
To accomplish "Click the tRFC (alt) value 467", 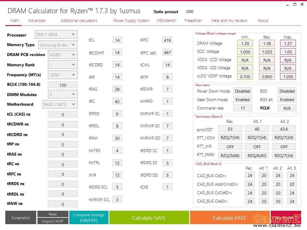I will pyautogui.click(x=168, y=52).
